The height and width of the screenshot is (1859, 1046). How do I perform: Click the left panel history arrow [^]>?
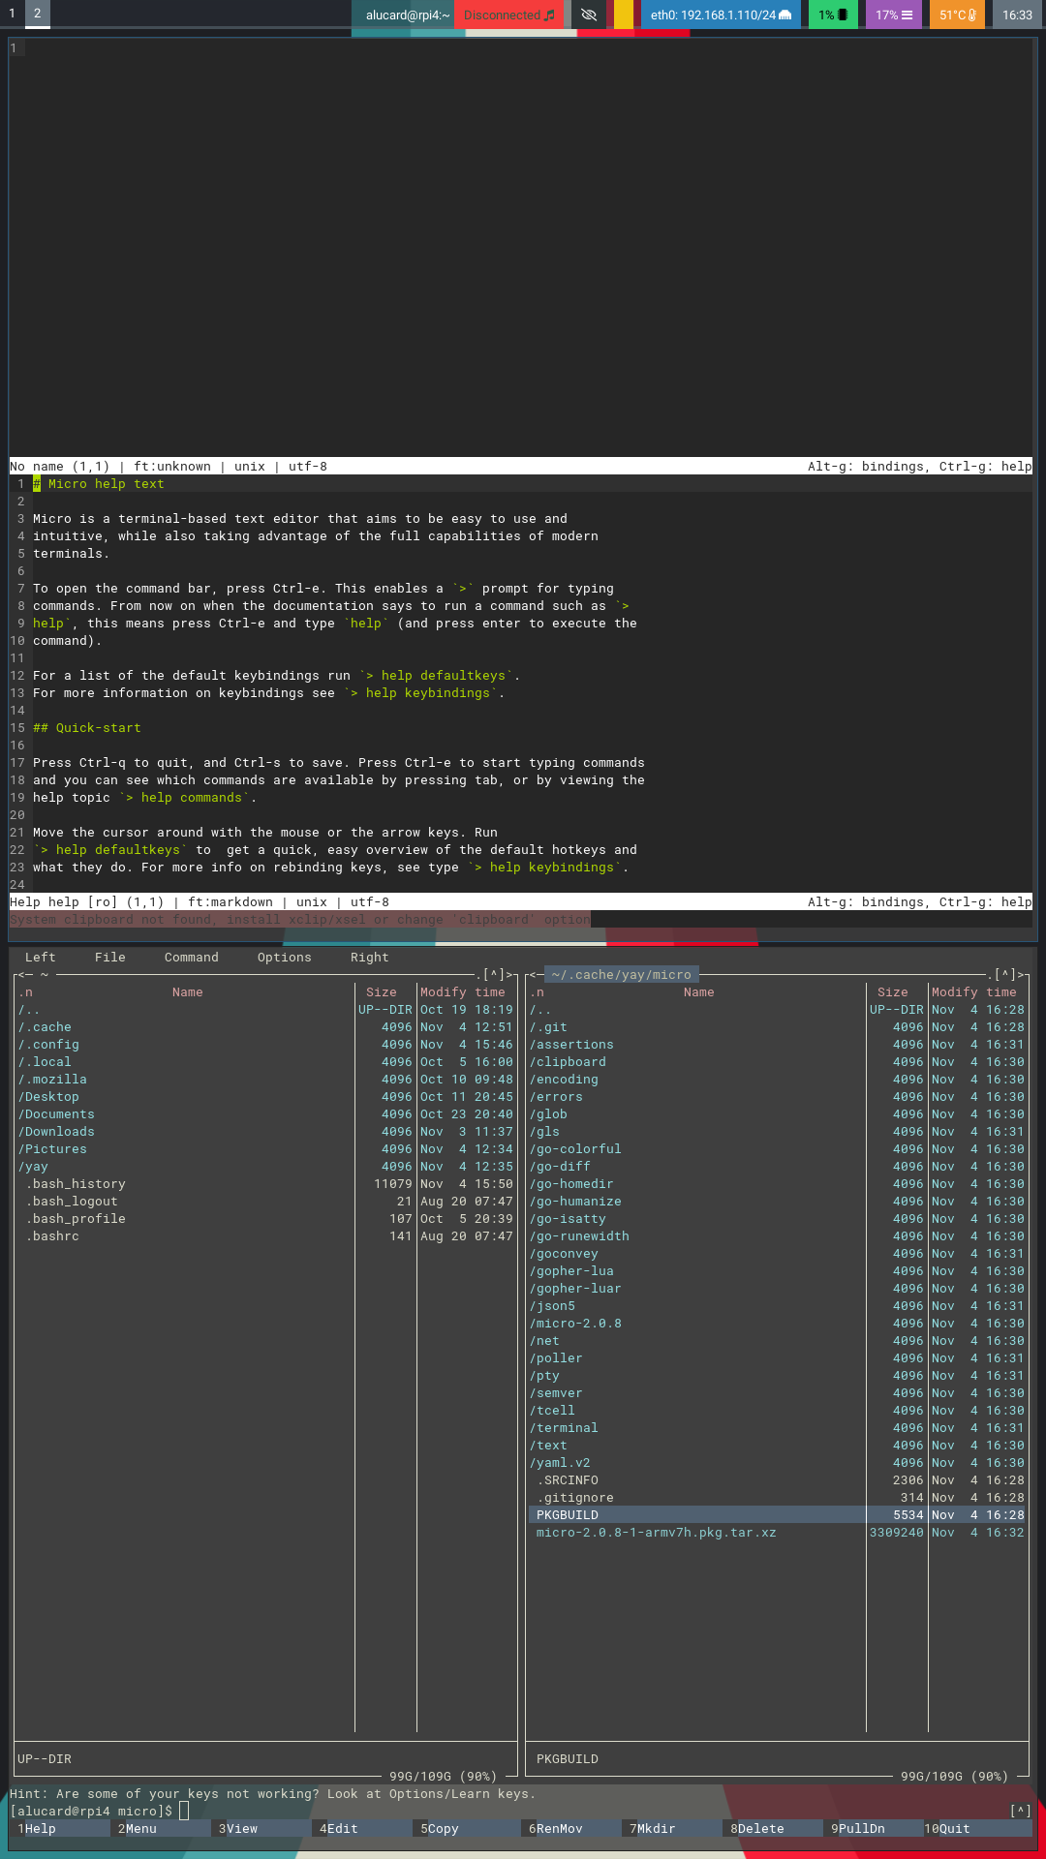(x=499, y=974)
